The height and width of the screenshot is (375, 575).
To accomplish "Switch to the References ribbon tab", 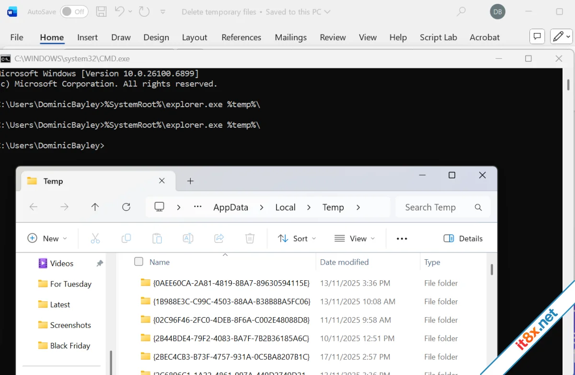I will point(241,37).
